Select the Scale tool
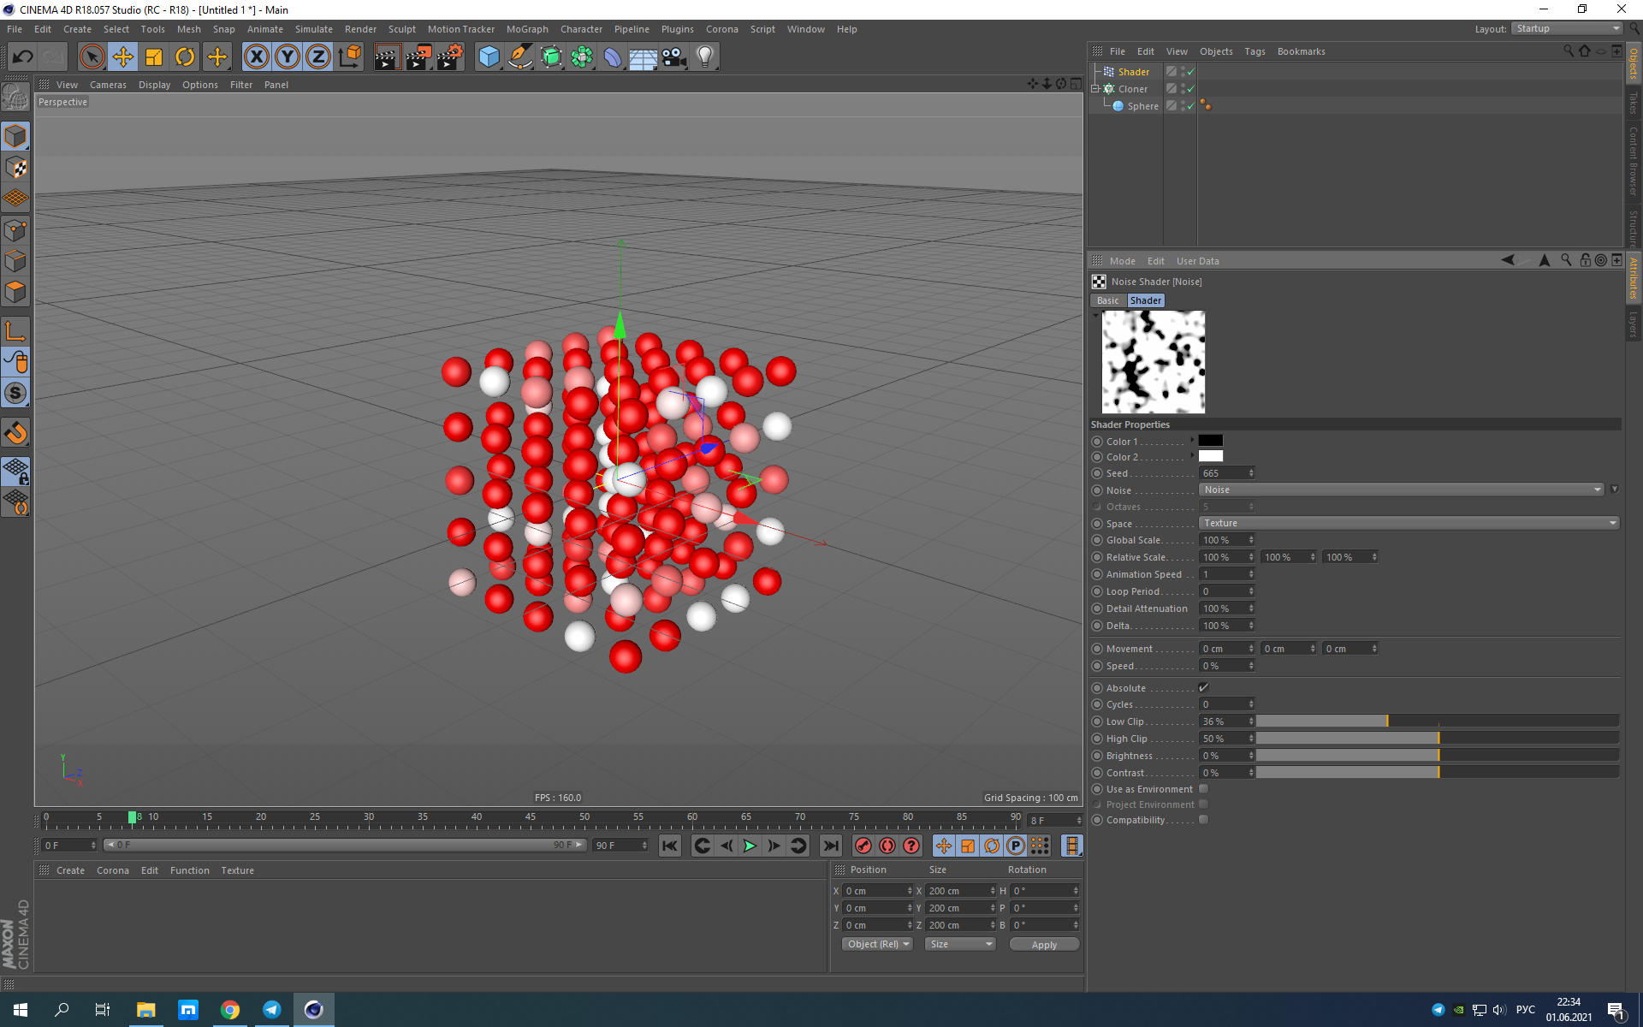This screenshot has width=1643, height=1027. [x=154, y=57]
